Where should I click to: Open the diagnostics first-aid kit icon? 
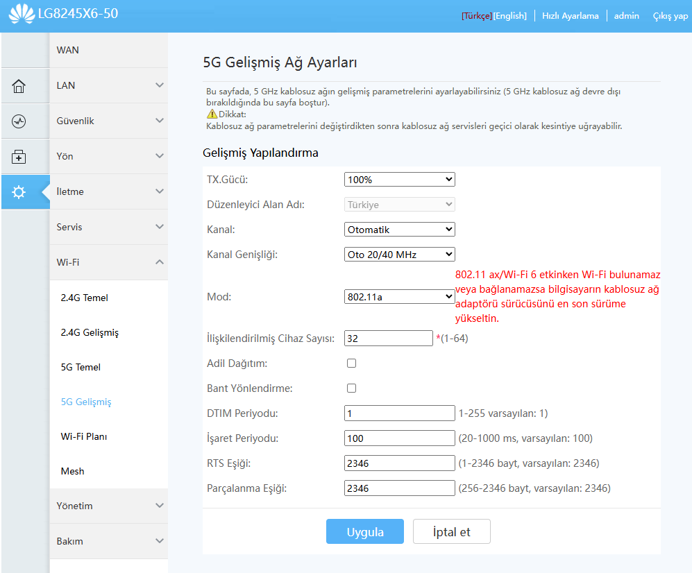point(19,157)
